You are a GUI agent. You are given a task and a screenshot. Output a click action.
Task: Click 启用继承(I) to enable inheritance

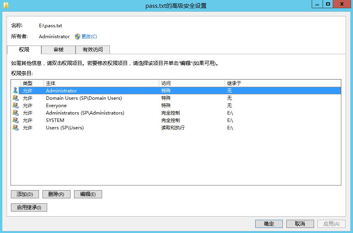(29, 207)
